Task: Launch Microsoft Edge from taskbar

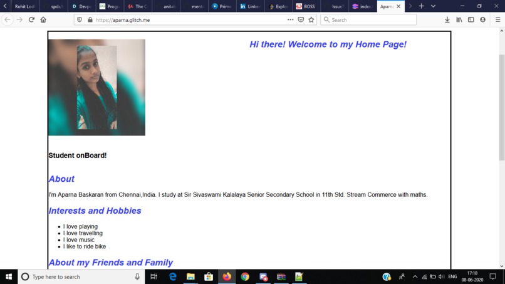Action: 173,276
